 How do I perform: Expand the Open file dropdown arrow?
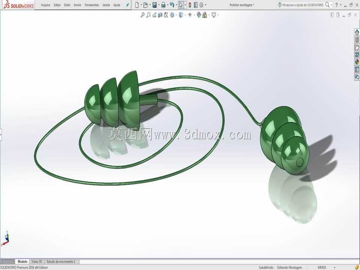click(150, 5)
